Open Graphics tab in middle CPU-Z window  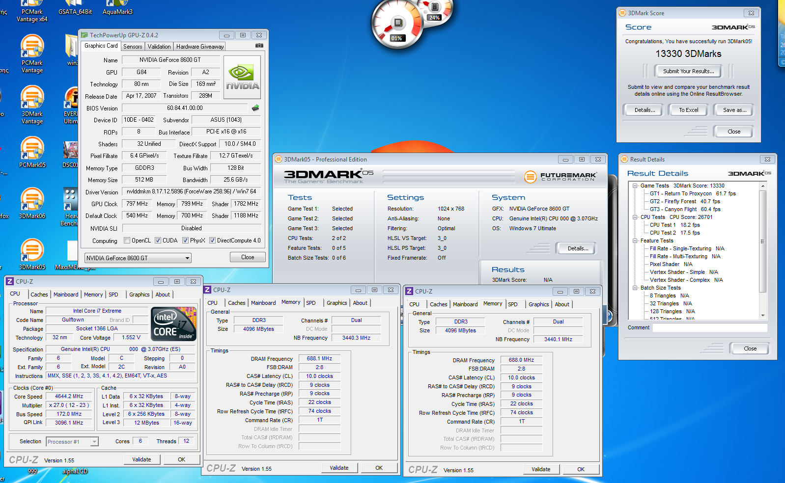pos(337,303)
